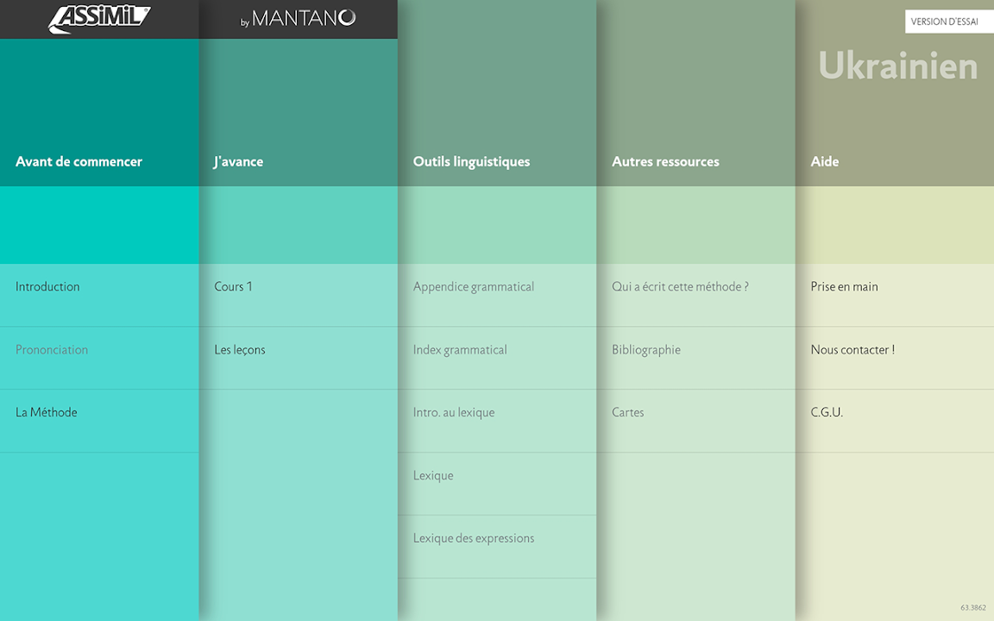
Task: View the Cartes section
Action: pyautogui.click(x=628, y=413)
